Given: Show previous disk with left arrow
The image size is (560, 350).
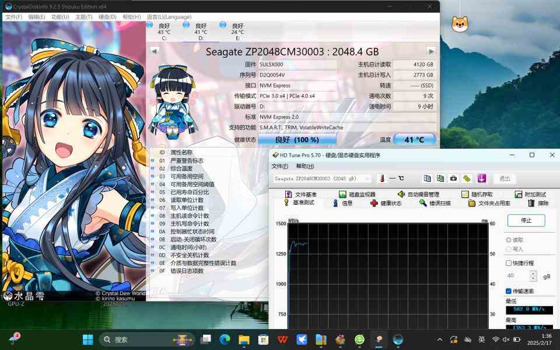Looking at the screenshot, I should tap(155, 51).
